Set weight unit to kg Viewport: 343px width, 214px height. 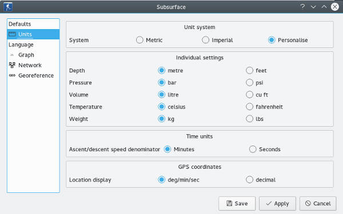pyautogui.click(x=166, y=119)
